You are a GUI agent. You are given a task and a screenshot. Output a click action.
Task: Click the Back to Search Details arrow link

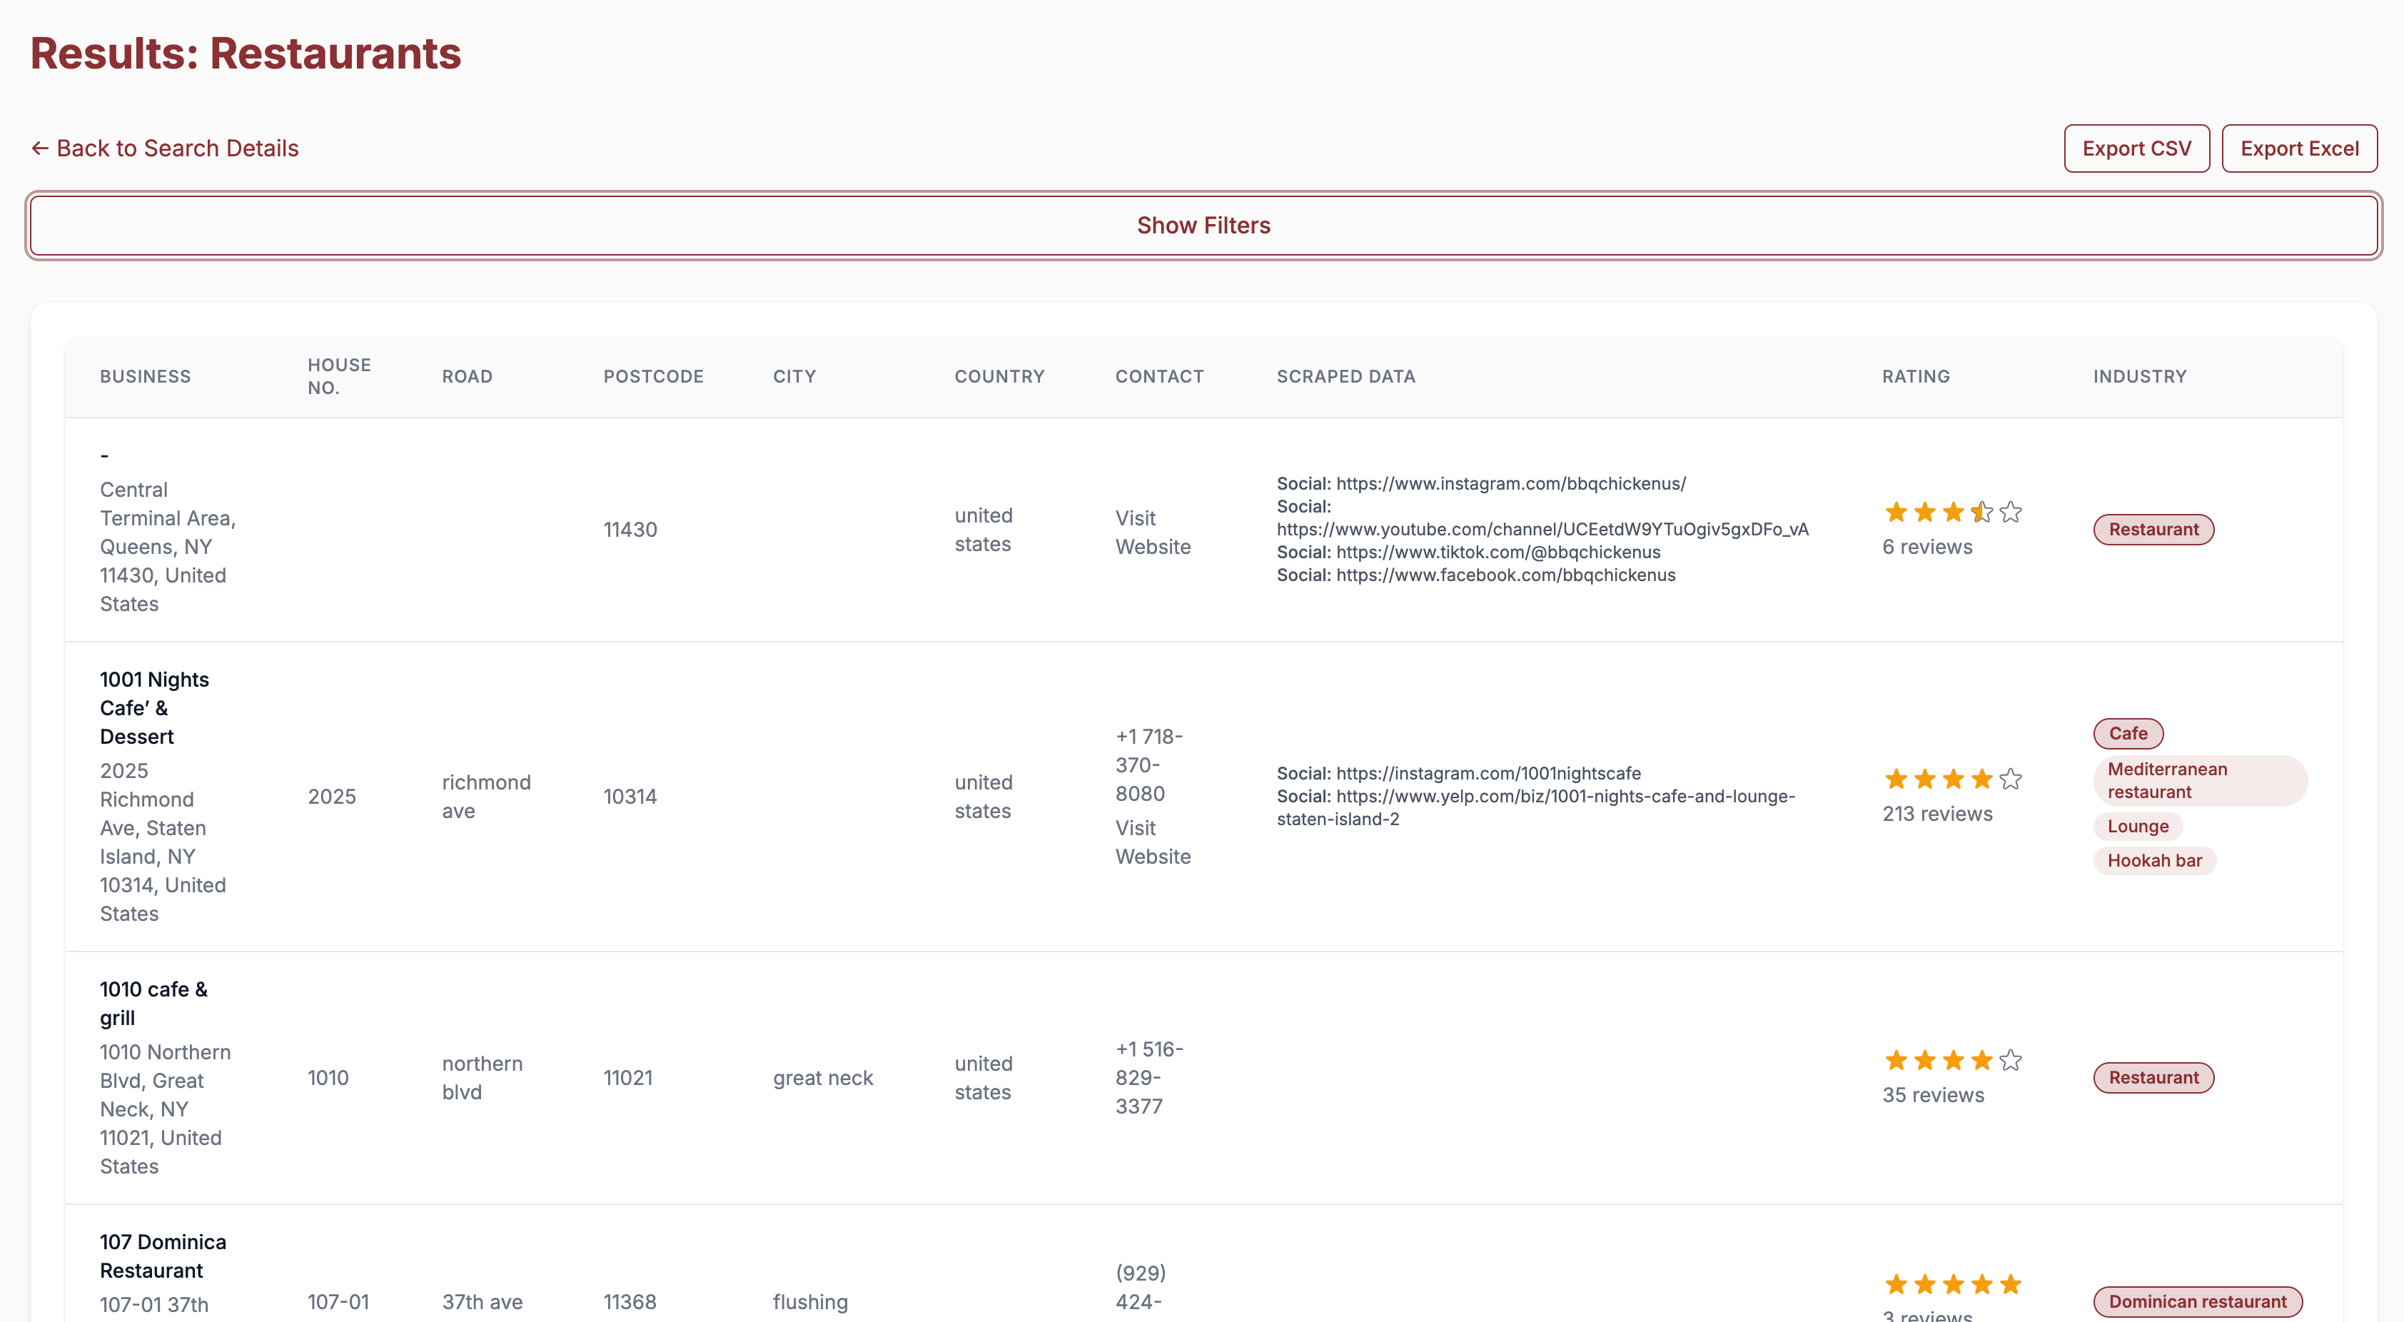pyautogui.click(x=164, y=148)
